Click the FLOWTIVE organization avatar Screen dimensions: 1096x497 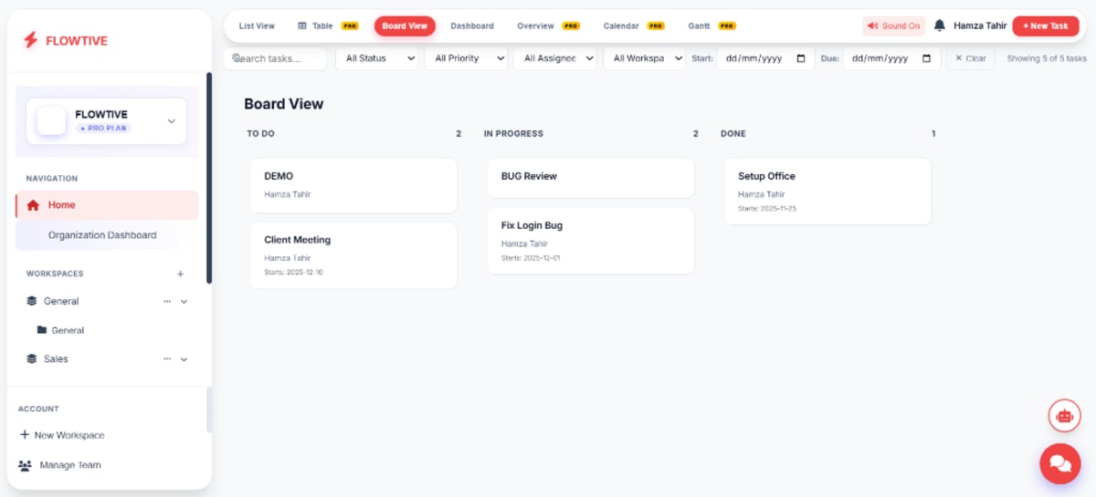[51, 120]
